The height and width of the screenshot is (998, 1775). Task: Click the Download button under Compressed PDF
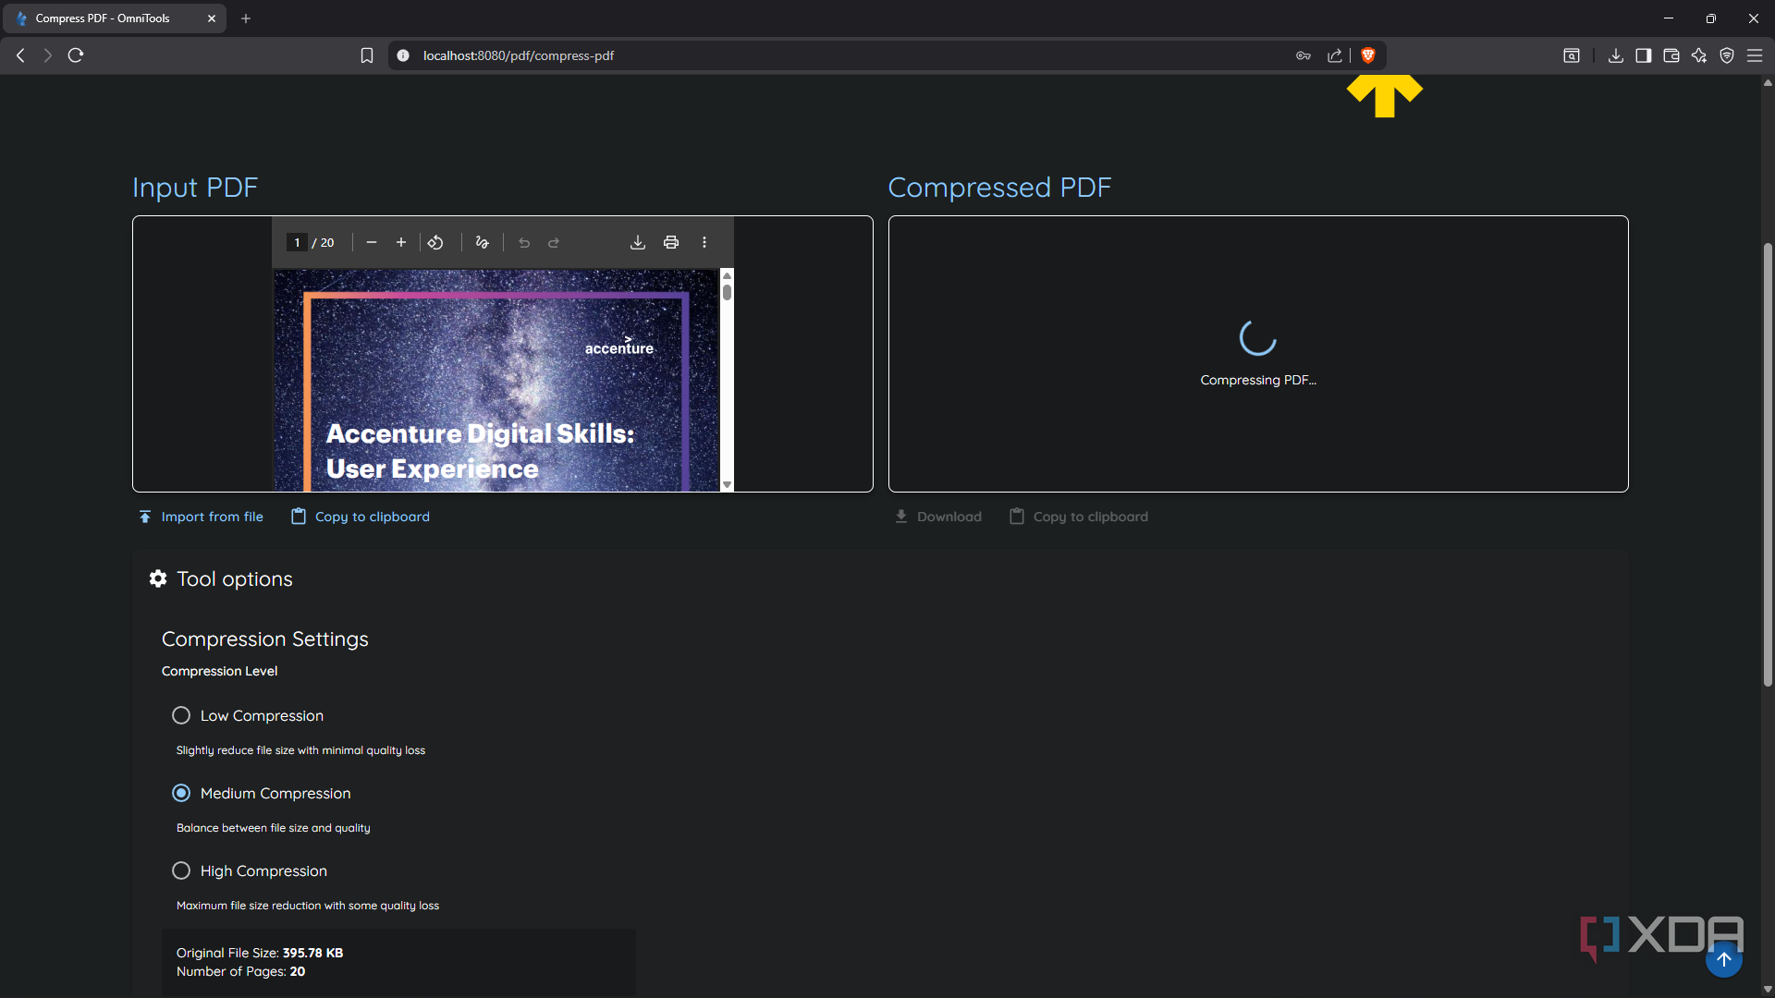(938, 517)
